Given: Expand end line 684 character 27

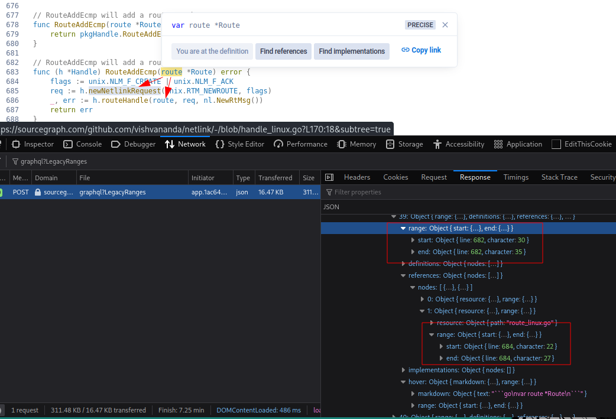Looking at the screenshot, I should click(441, 358).
